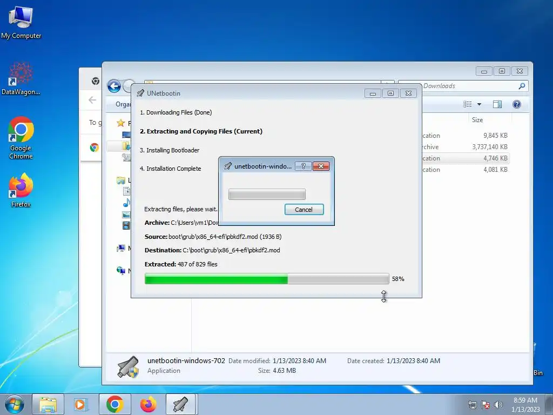Open the volume speaker tray icon

pyautogui.click(x=498, y=405)
